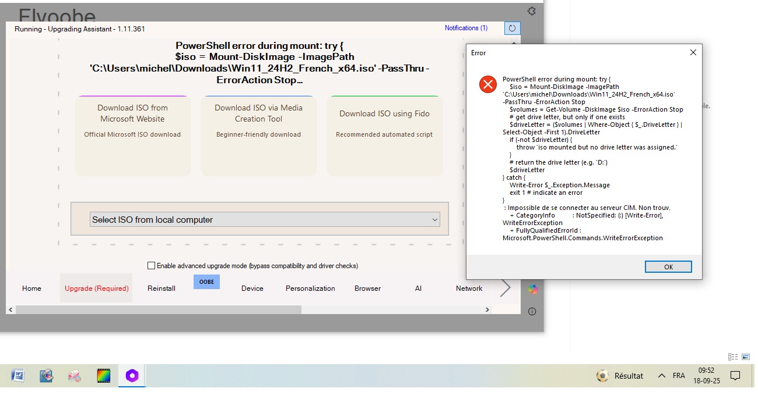
Task: Switch to the details view layout icon
Action: [x=733, y=357]
